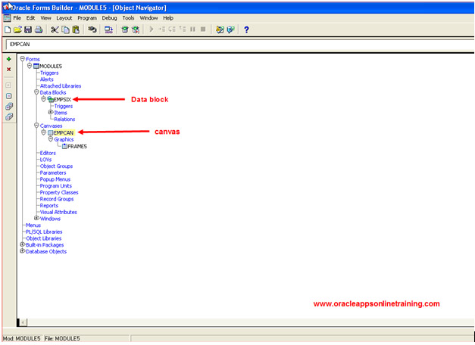Click the Open folder toolbar icon
Screen dimensions: 475x345
(x=17, y=30)
